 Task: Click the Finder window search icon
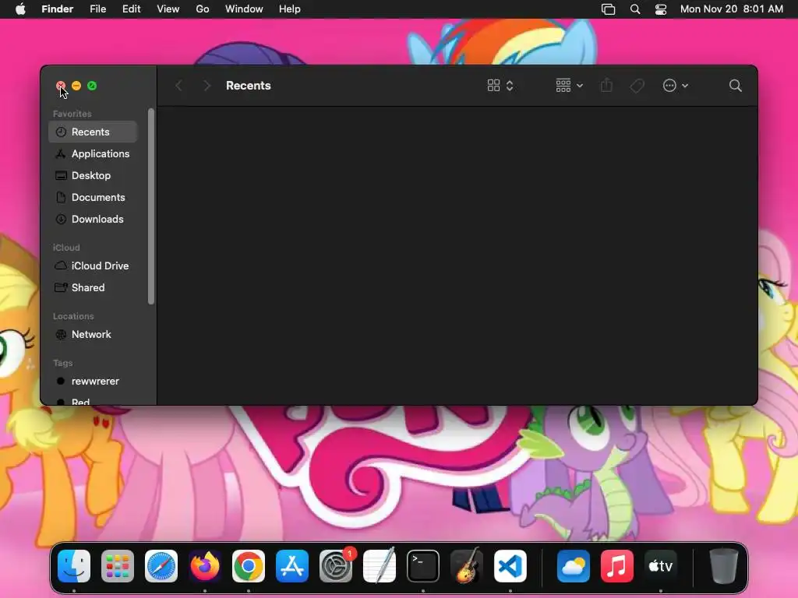[x=736, y=86]
